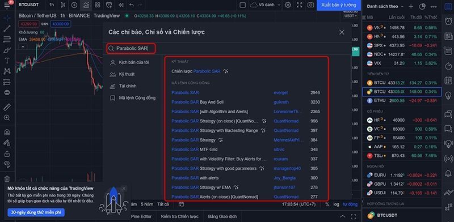The image size is (454, 222).
Task: Click the Parabolic SAR search field
Action: (x=131, y=49)
